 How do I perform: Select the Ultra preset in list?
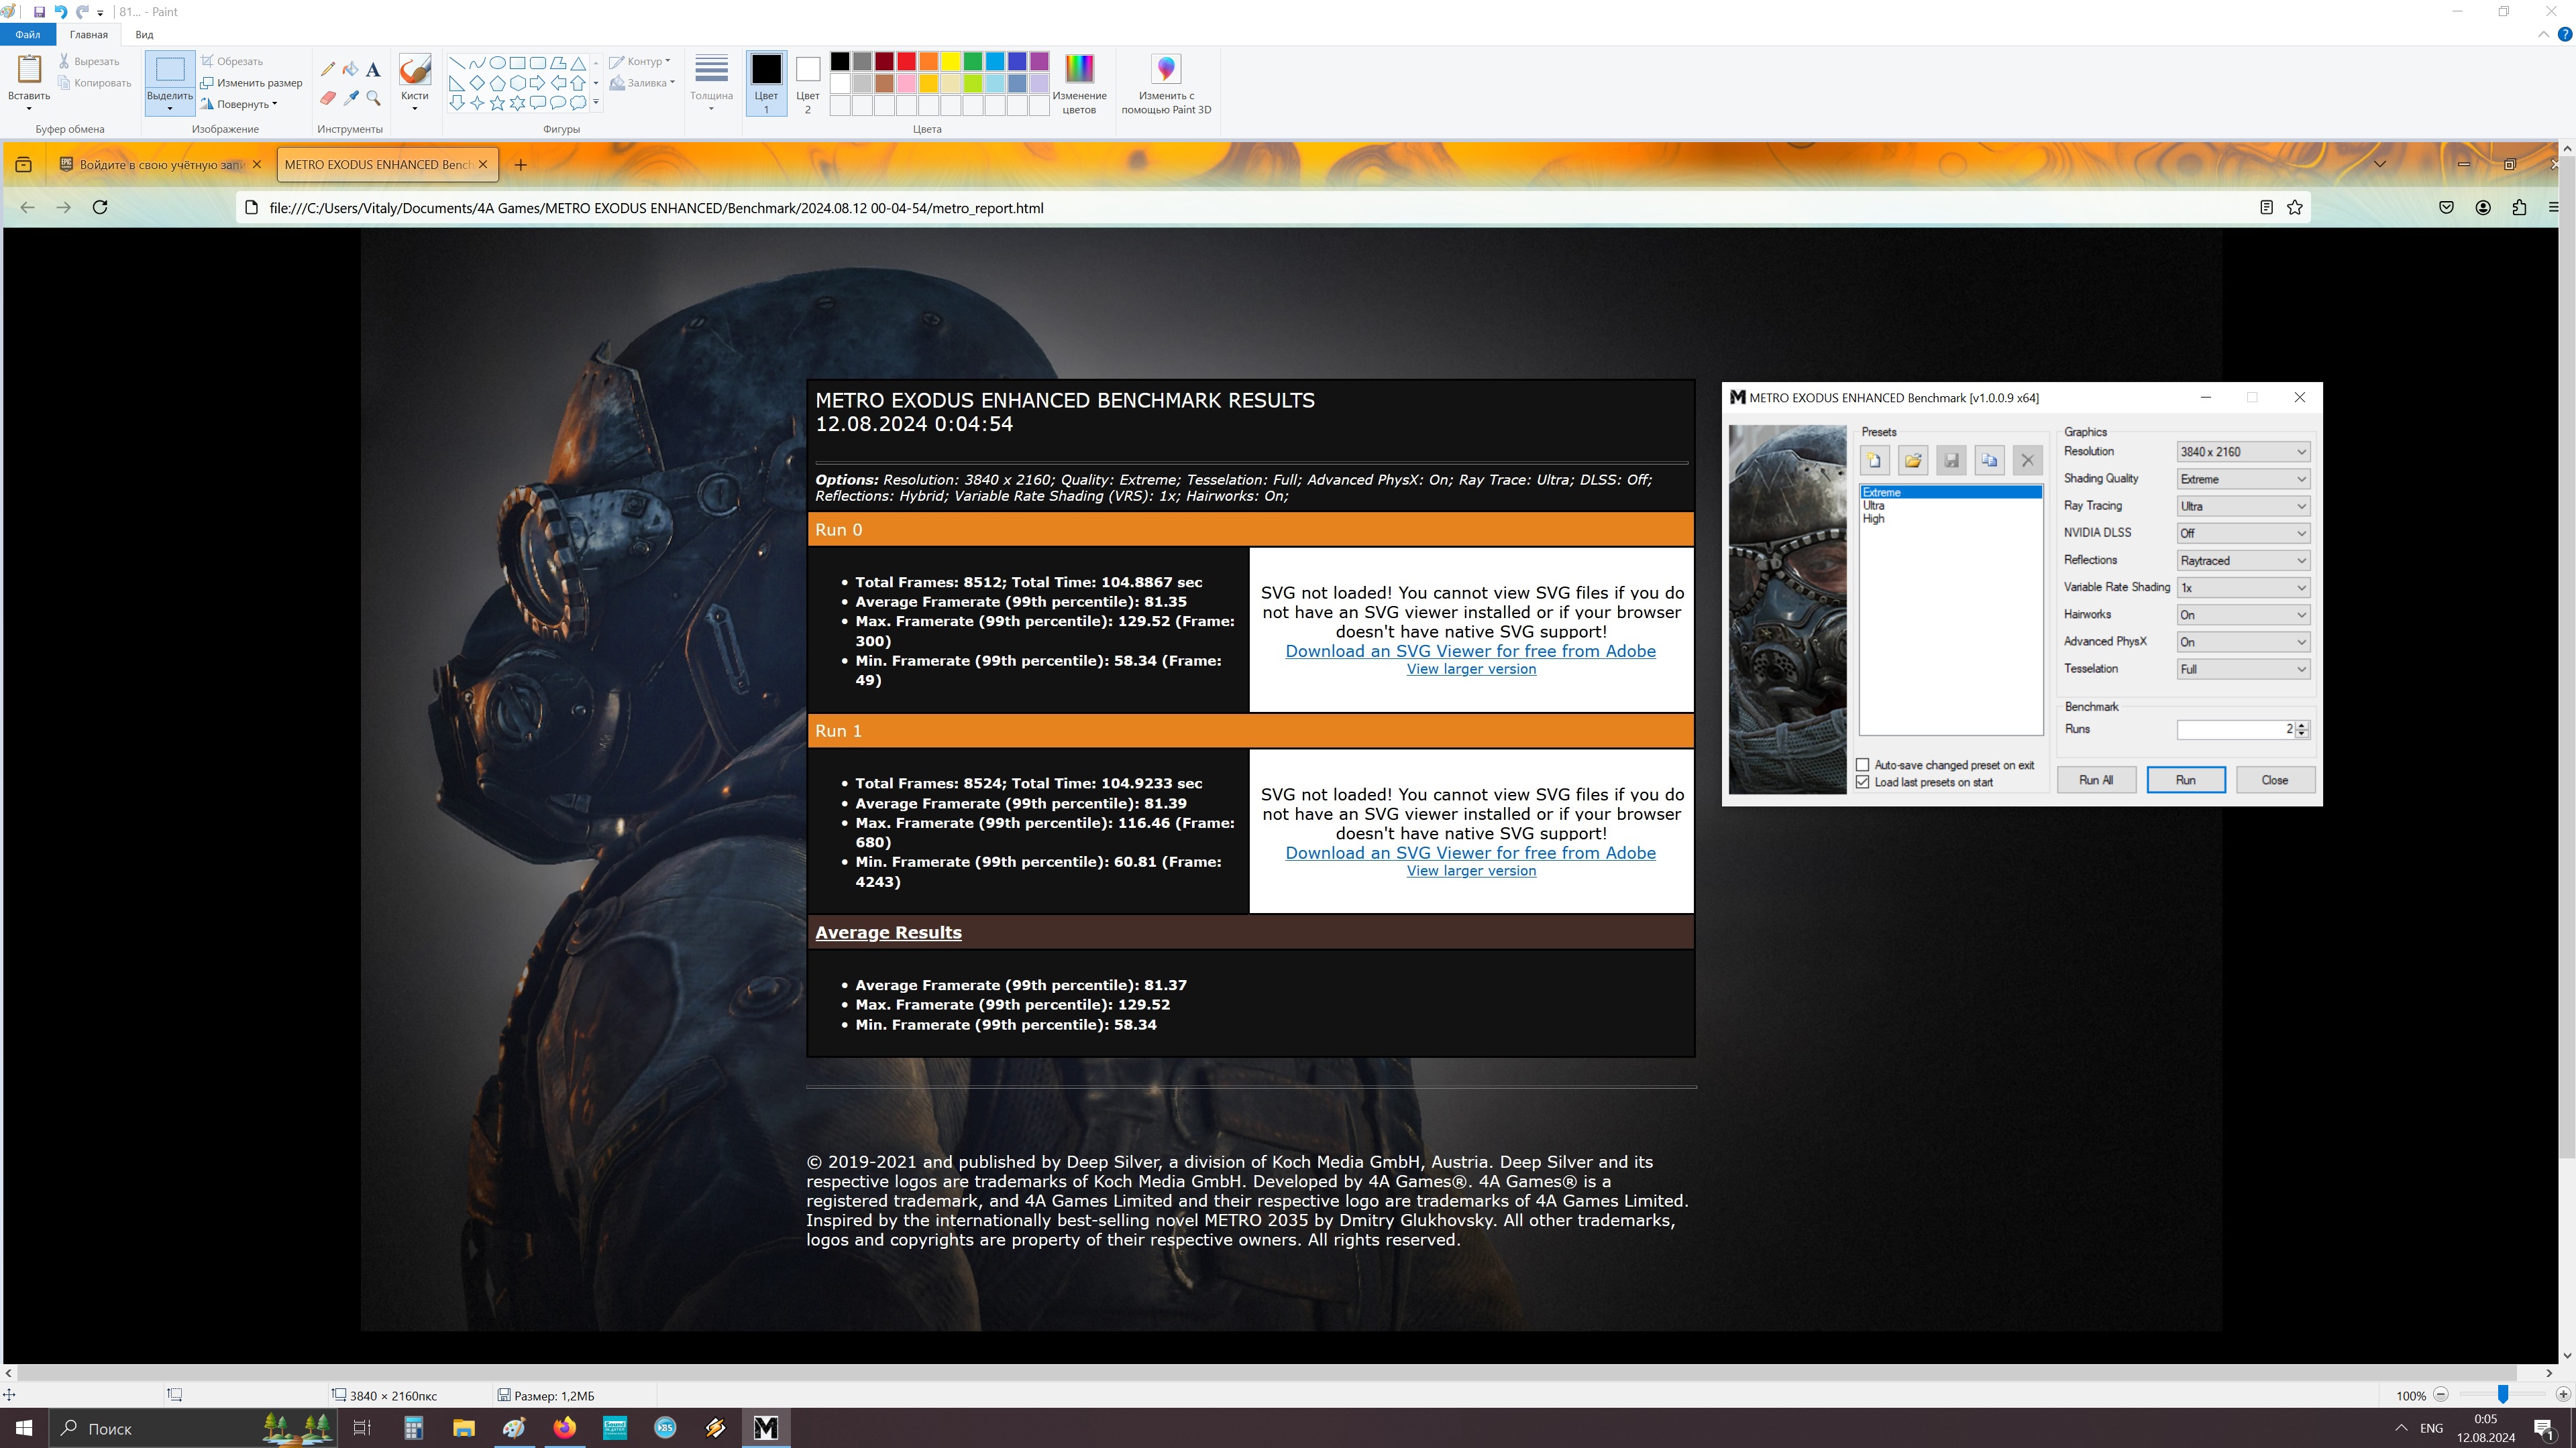1873,505
